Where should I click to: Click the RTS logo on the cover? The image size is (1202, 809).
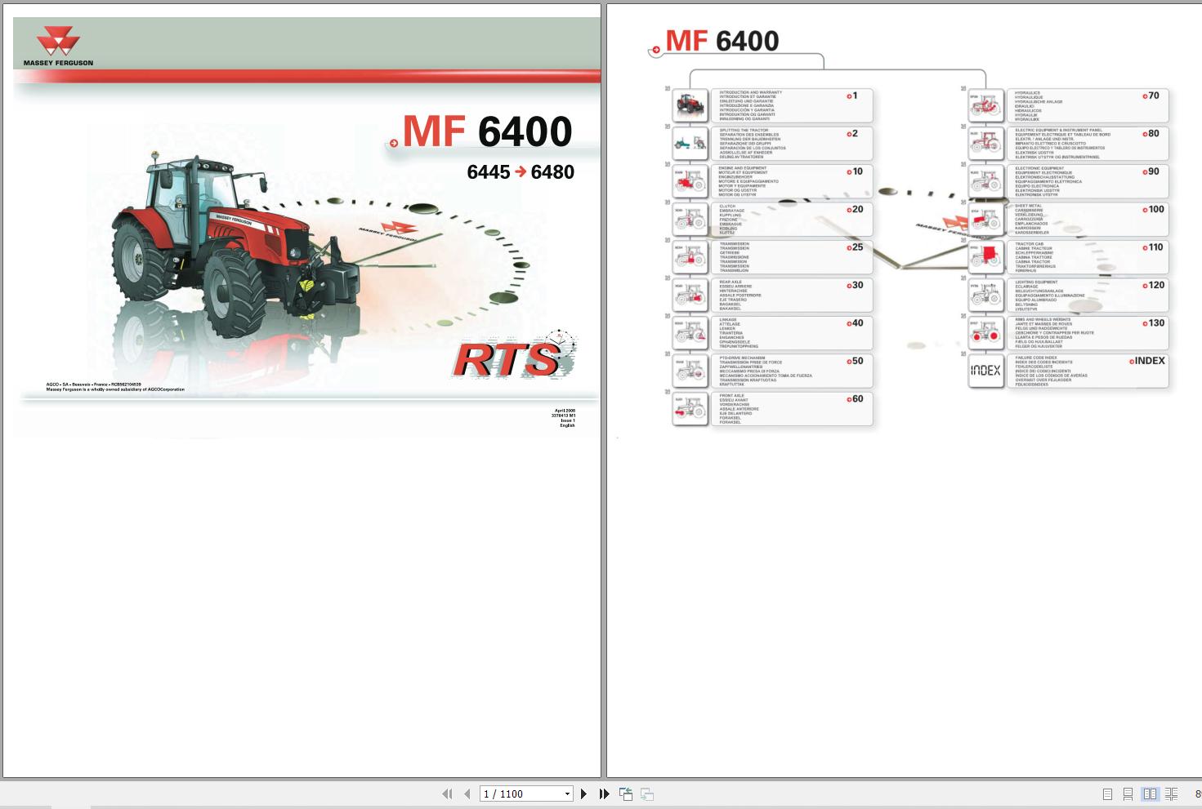click(514, 357)
